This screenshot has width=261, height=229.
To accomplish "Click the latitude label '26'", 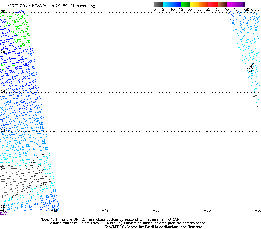I will click(x=3, y=92).
